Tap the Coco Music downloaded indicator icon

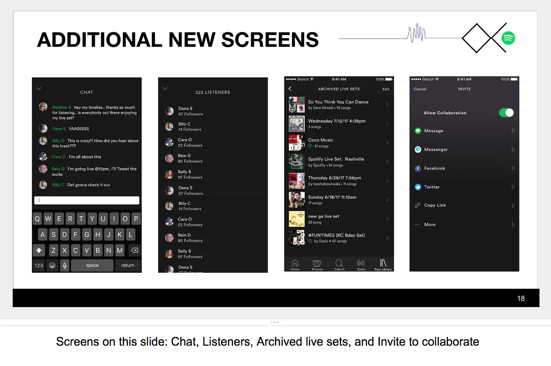click(310, 146)
